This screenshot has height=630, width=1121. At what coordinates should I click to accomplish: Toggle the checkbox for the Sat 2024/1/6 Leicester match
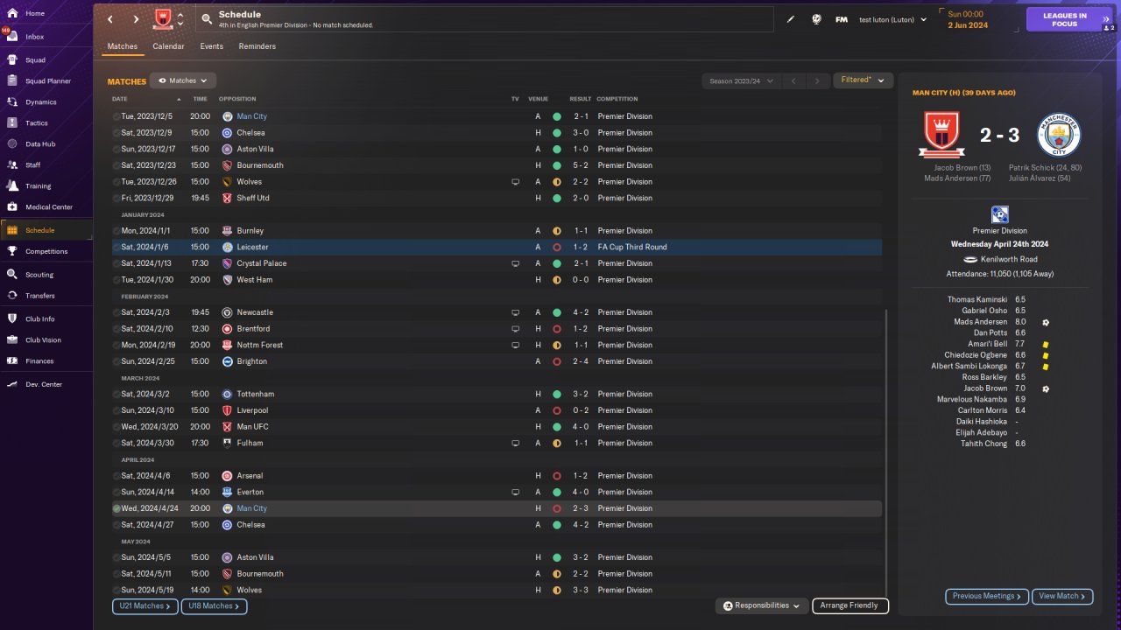point(116,248)
